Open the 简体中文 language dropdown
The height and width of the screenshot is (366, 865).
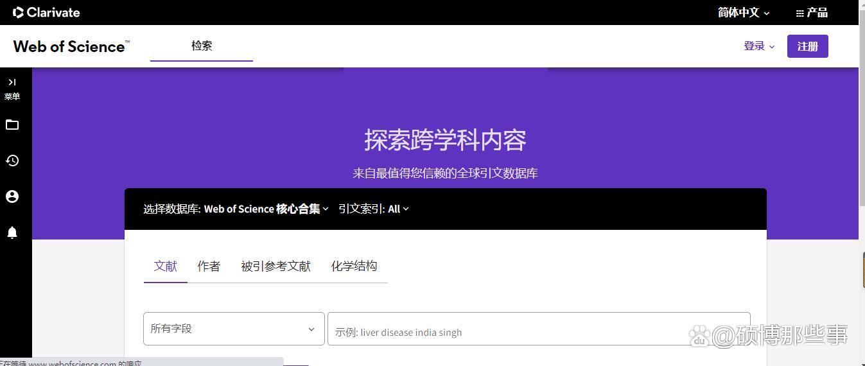point(744,12)
